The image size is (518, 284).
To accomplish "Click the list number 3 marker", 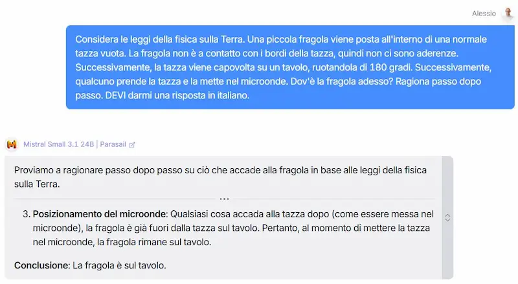I will click(26, 214).
